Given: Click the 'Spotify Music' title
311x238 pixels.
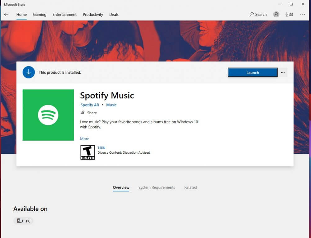Looking at the screenshot, I should (107, 96).
